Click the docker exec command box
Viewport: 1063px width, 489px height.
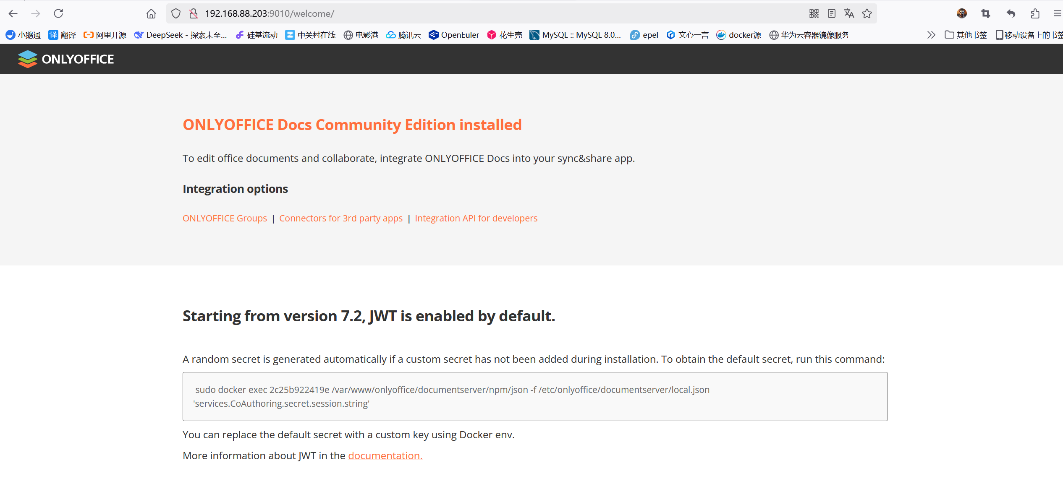[535, 396]
